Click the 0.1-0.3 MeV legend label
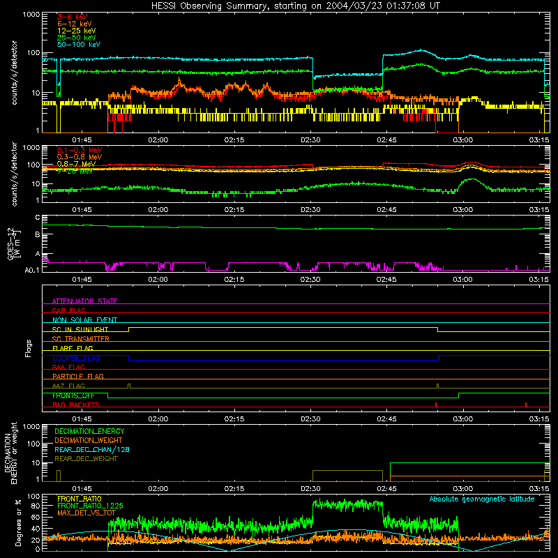 tap(80, 150)
